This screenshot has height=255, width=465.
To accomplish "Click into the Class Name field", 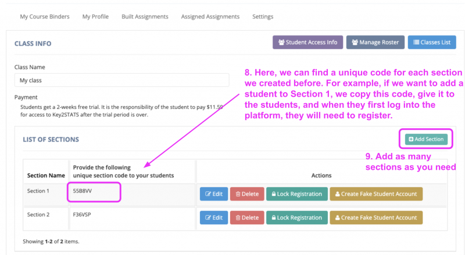I will [121, 81].
